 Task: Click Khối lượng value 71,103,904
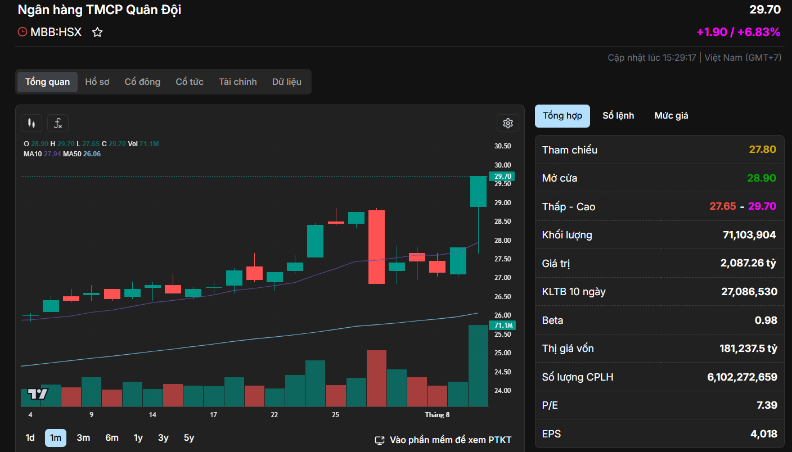click(749, 235)
